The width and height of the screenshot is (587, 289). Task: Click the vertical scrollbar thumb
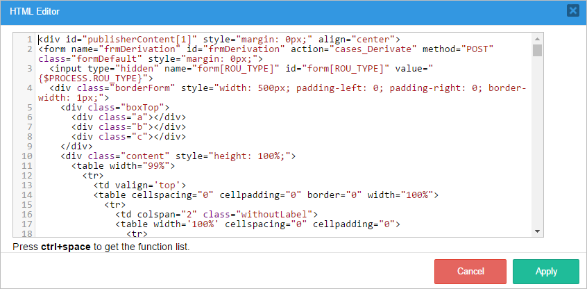pos(537,50)
